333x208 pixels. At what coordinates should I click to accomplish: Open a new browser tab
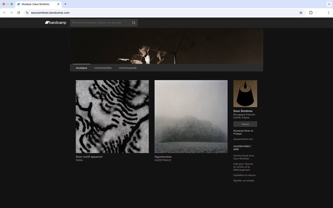coord(65,4)
